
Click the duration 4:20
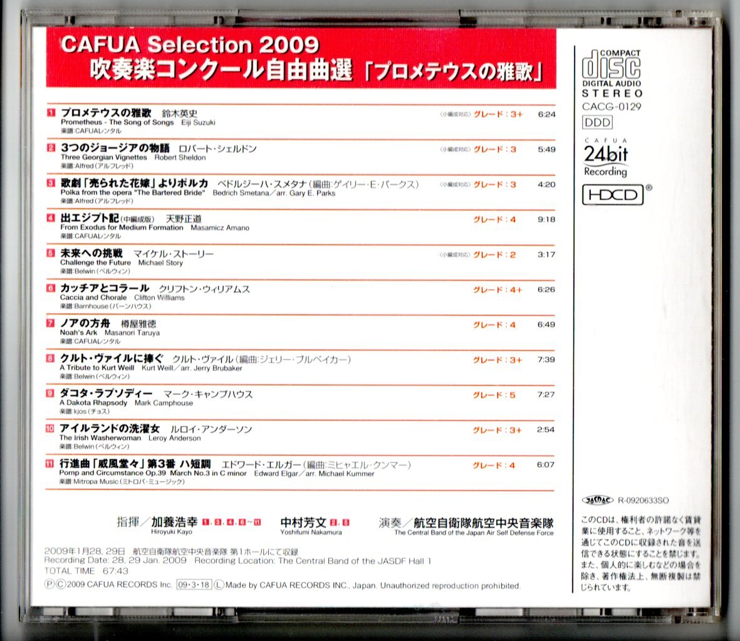tap(546, 184)
